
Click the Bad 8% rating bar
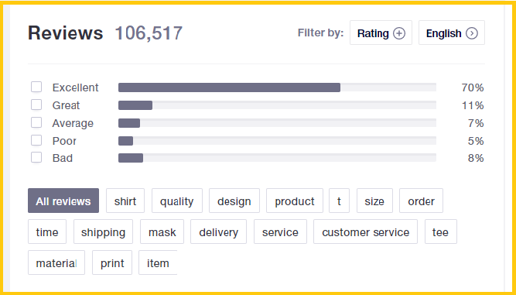point(278,158)
